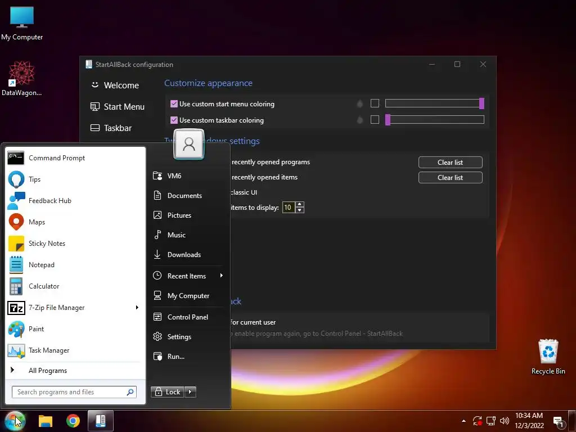Launch the Tips app
Image resolution: width=576 pixels, height=432 pixels.
[x=75, y=179]
